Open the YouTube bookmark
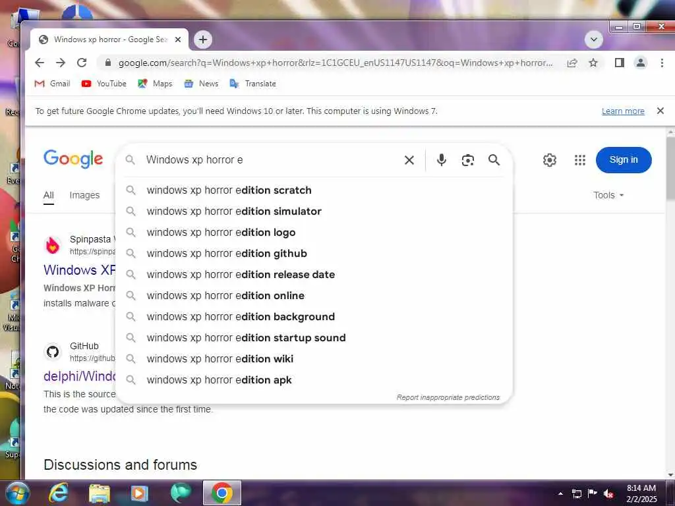The image size is (675, 506). [x=103, y=84]
